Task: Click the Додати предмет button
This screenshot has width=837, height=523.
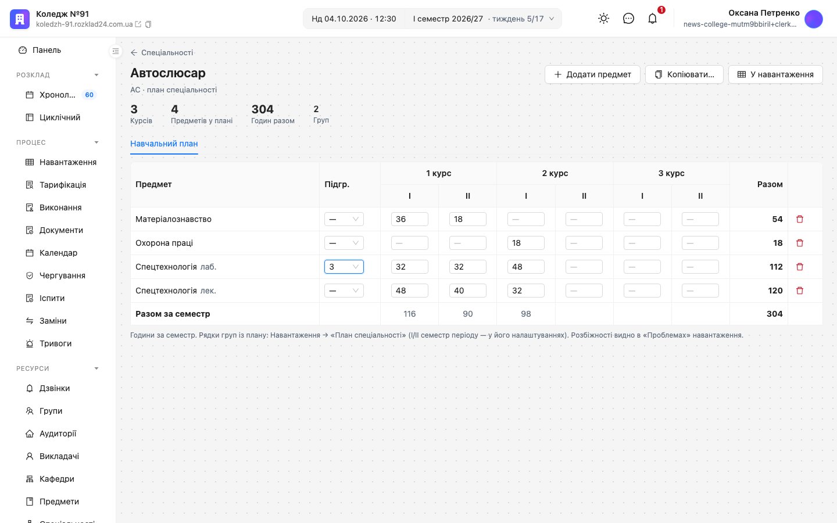Action: (x=592, y=74)
